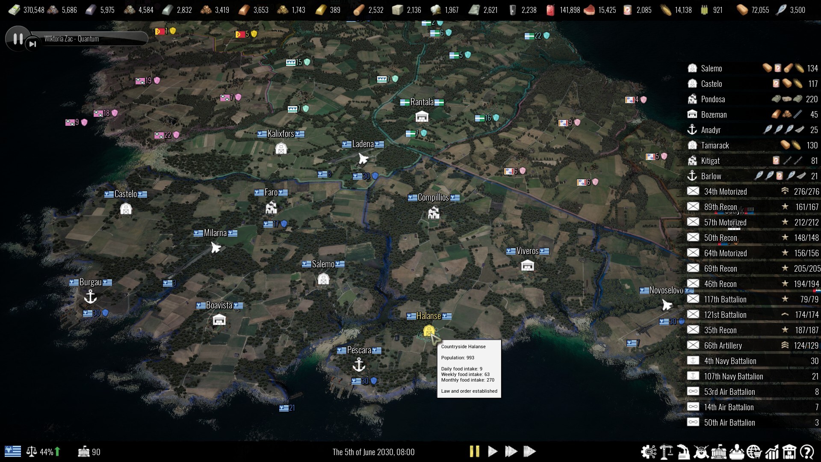Open the construction crane menu icon
This screenshot has width=821, height=462.
coord(666,452)
